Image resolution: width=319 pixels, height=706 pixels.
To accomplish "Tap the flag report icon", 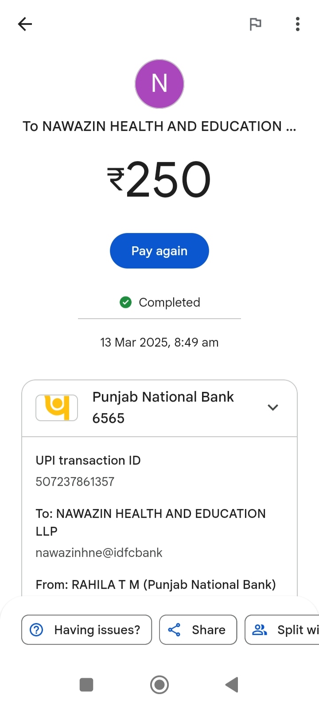I will pos(255,24).
